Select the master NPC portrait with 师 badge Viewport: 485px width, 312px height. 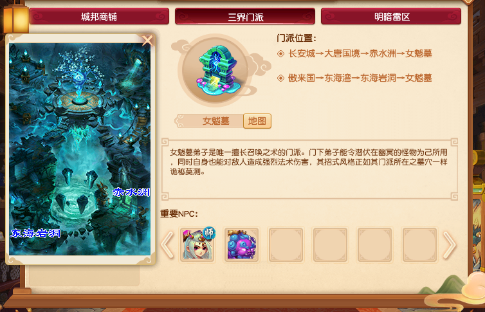pyautogui.click(x=197, y=244)
